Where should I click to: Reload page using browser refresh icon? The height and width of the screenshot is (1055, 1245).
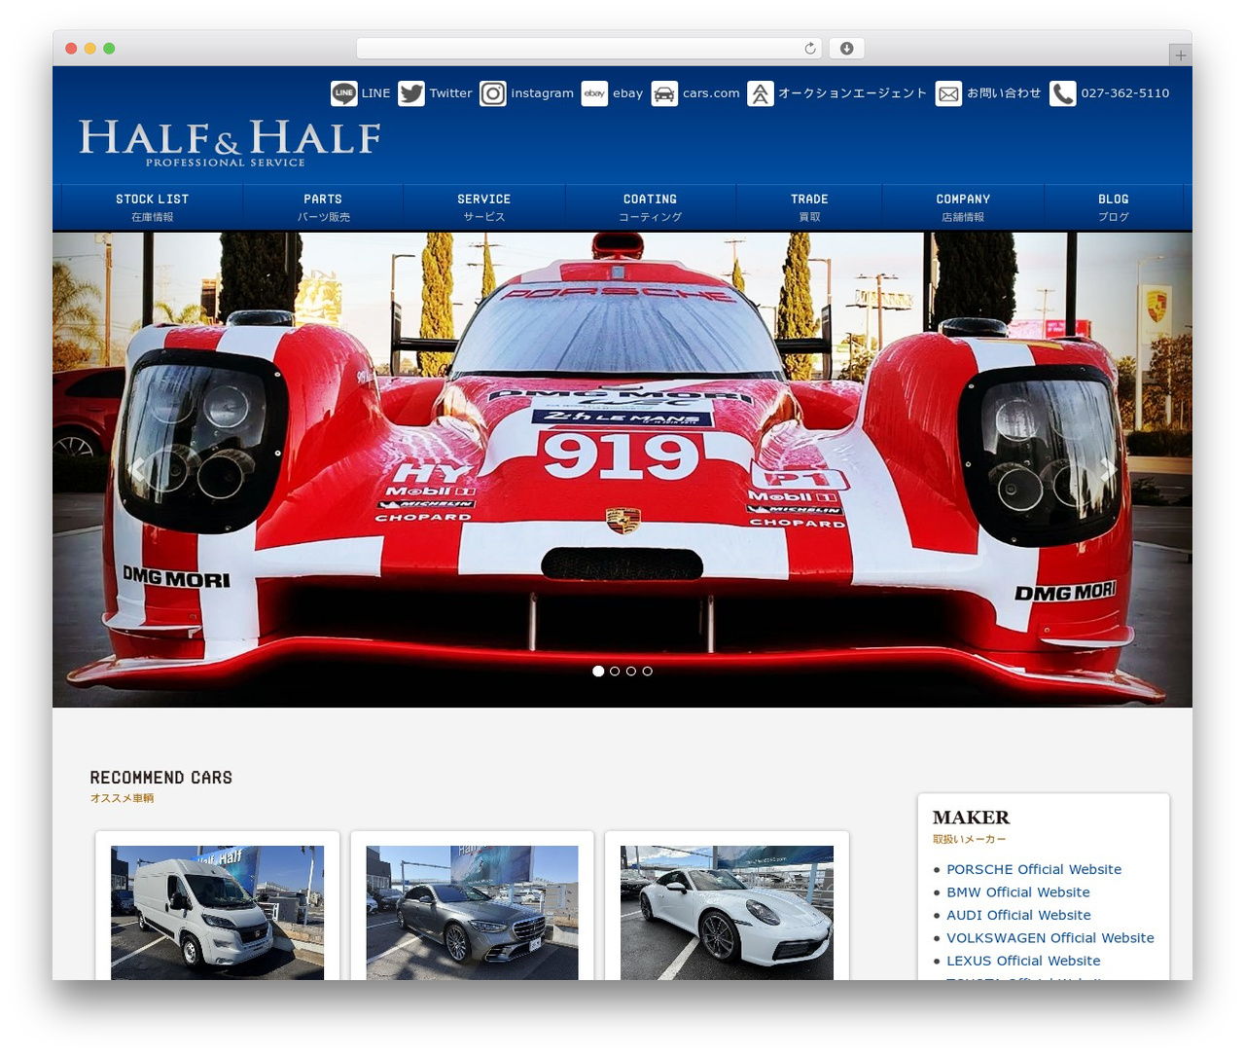[x=810, y=49]
